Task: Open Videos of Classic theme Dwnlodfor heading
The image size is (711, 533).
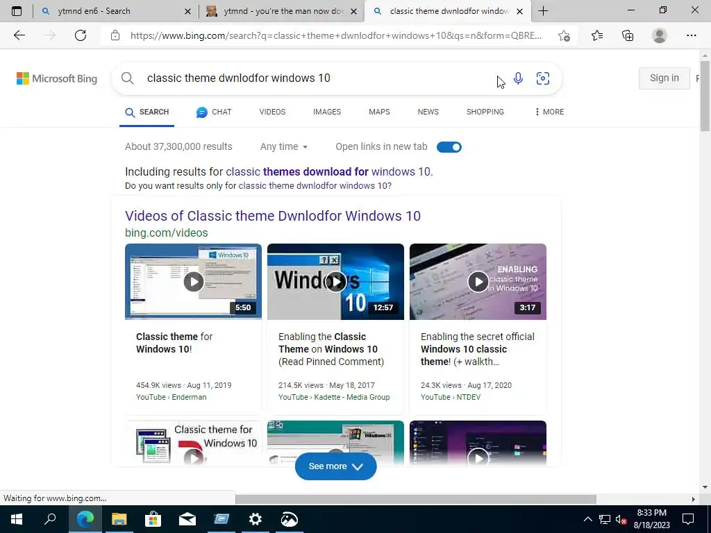Action: point(273,216)
